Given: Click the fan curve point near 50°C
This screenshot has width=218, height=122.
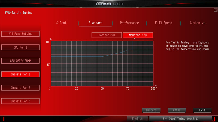Looking at the screenshot, I should coord(102,57).
